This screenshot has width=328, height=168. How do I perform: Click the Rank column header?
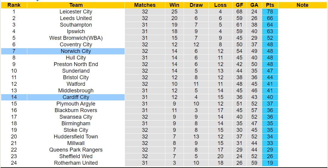click(x=14, y=5)
